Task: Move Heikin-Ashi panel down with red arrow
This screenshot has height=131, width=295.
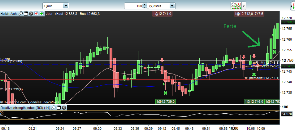Action: click(36, 14)
